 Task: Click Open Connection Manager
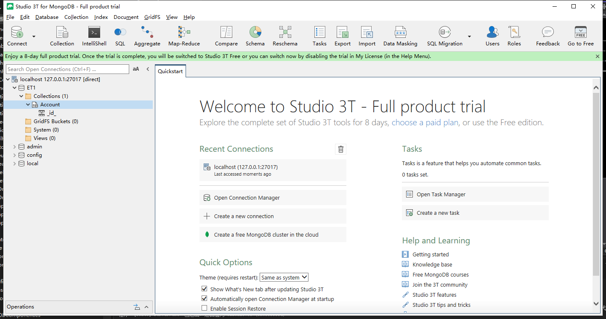273,198
